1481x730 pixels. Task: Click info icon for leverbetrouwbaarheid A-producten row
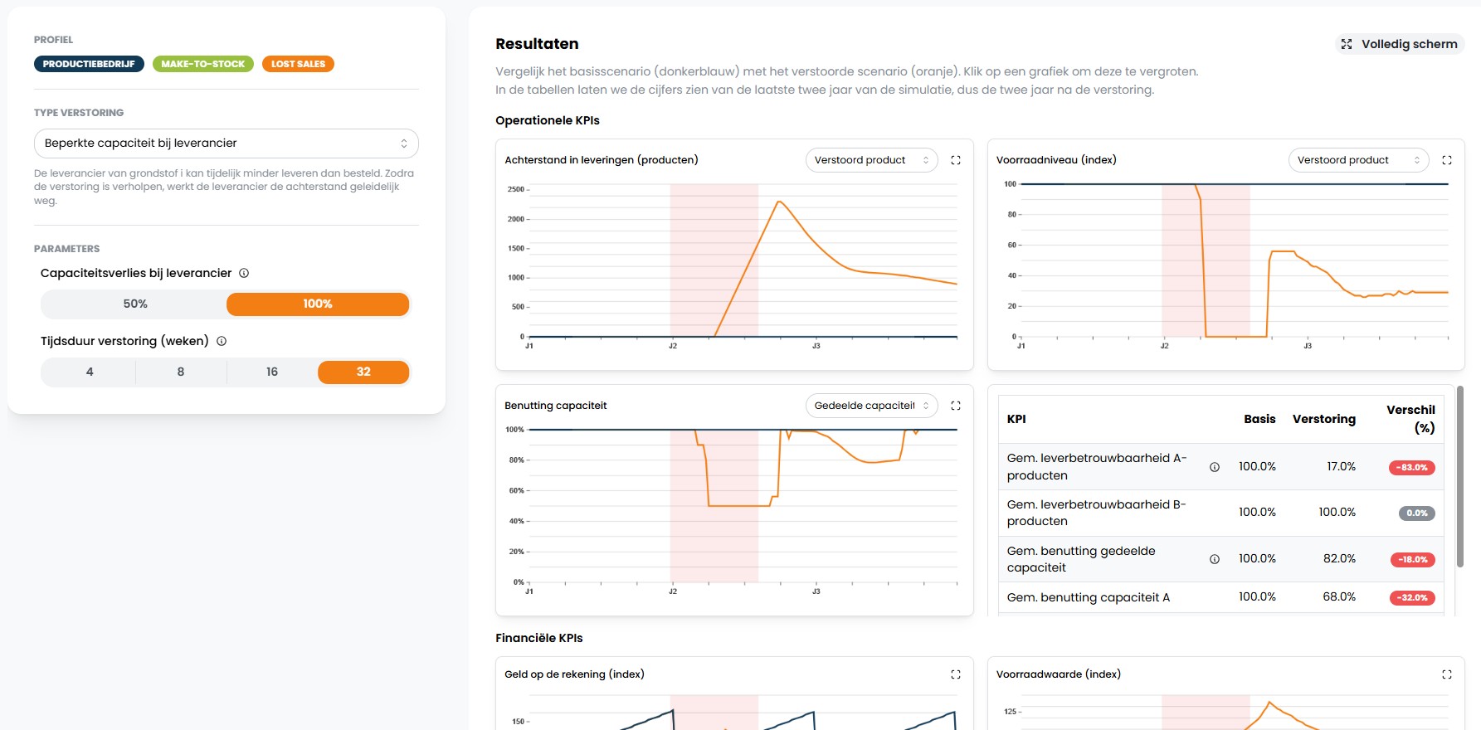[1215, 467]
